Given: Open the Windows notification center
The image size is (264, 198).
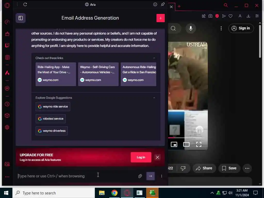Looking at the screenshot, I should pos(255,193).
